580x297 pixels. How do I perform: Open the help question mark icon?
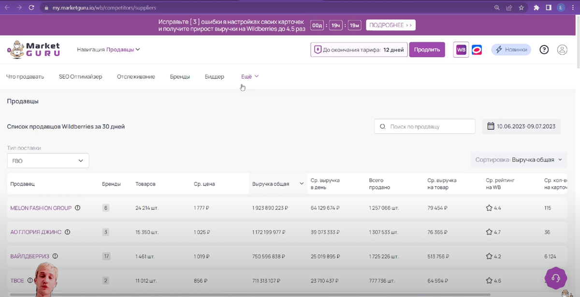click(x=544, y=50)
